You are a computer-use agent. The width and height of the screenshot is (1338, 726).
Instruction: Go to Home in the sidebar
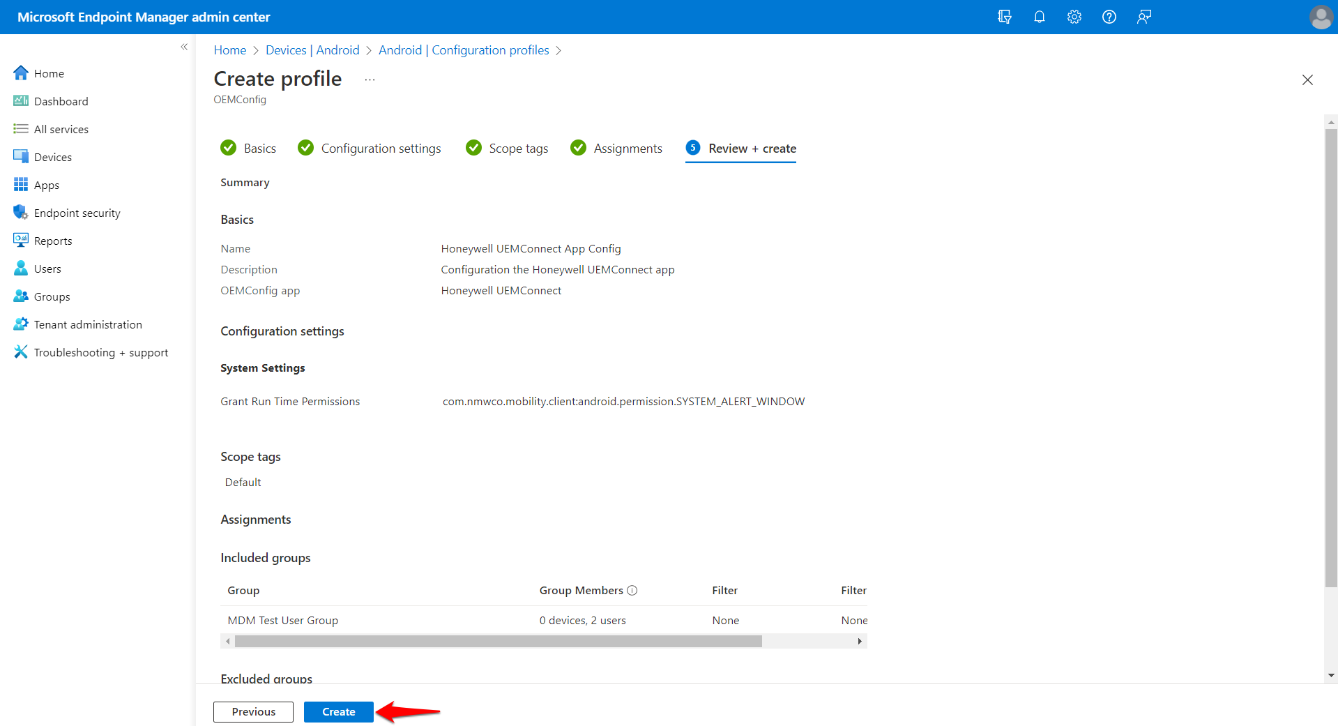[49, 73]
